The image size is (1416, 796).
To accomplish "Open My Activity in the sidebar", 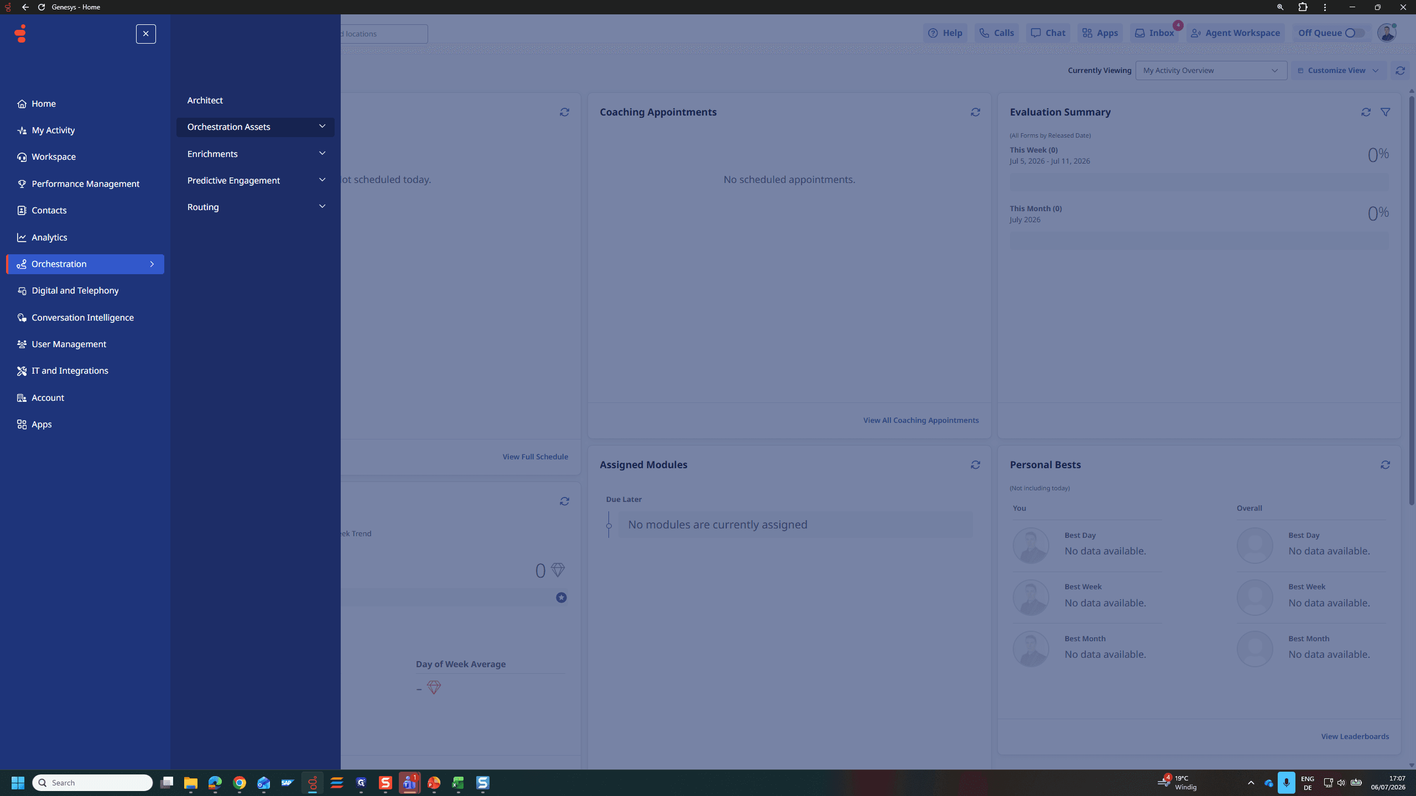I will 85,130.
